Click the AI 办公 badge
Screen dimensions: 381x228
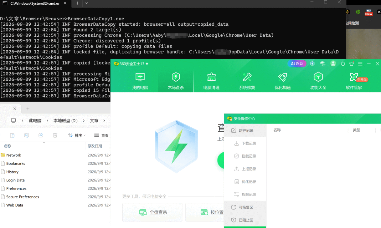point(297,64)
